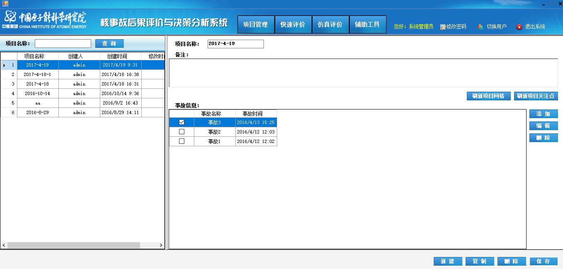Select the 2016-10-14 project row
563x269 pixels.
click(38, 94)
